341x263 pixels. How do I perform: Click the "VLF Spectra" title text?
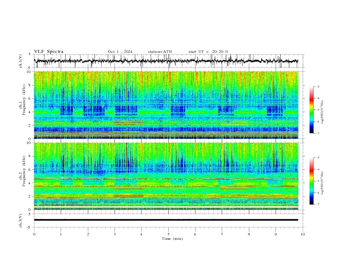click(x=49, y=52)
